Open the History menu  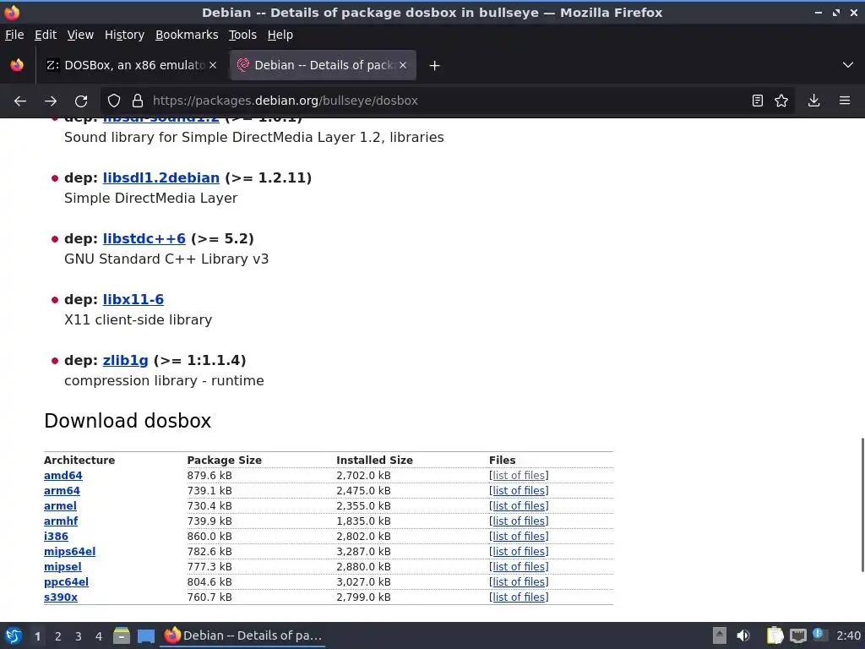coord(124,35)
